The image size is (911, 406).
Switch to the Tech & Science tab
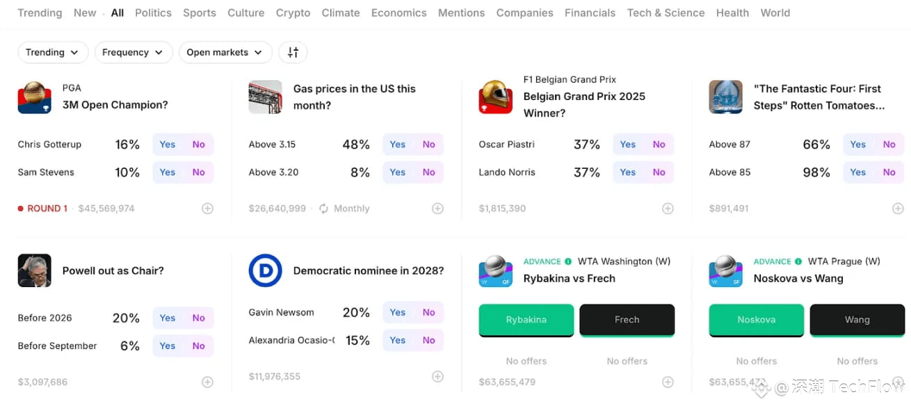coord(666,13)
